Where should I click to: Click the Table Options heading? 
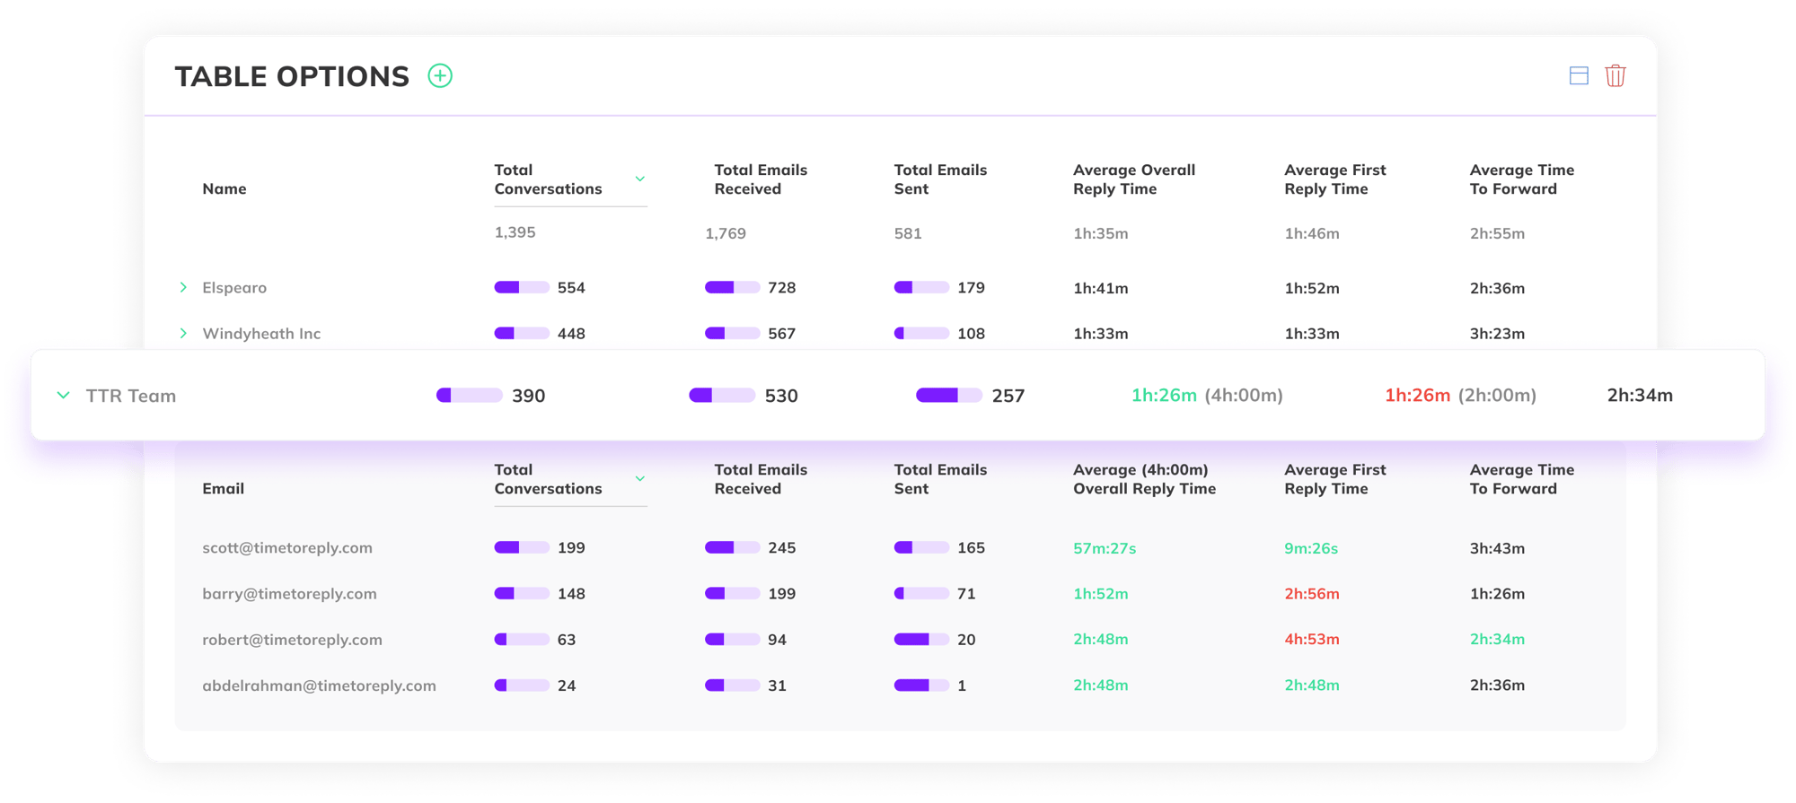292,77
